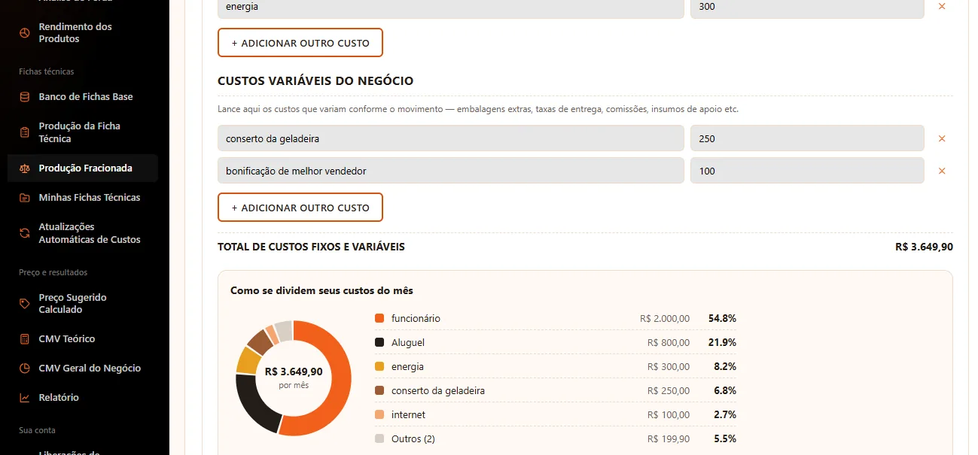The height and width of the screenshot is (455, 978).
Task: Click the donut center total R$ 3.649,90
Action: 294,372
